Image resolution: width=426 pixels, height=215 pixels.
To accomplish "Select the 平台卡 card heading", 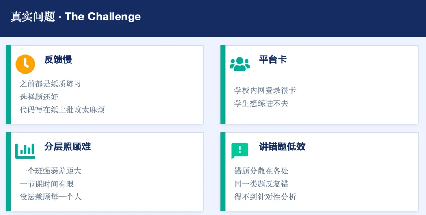I will [x=273, y=59].
